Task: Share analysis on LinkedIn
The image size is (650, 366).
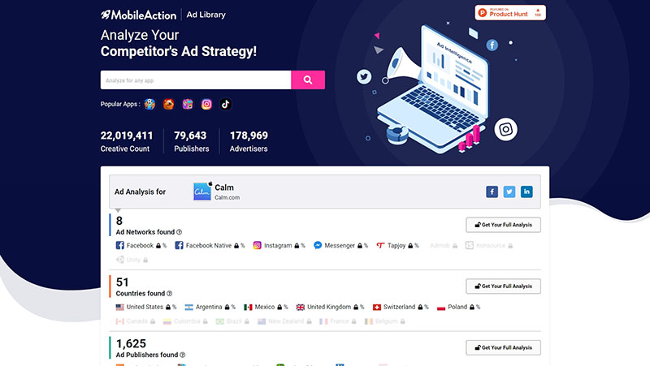Action: (x=527, y=192)
